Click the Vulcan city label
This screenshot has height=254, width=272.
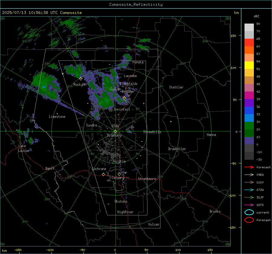pyautogui.click(x=154, y=224)
